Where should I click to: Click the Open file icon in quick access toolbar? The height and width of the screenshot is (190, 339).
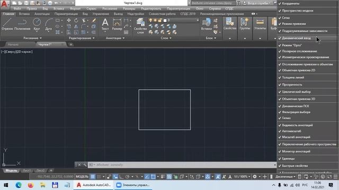(x=20, y=3)
